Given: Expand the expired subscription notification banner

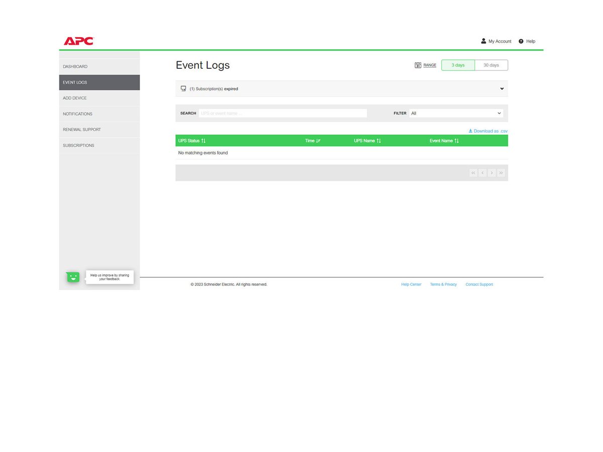Looking at the screenshot, I should click(x=501, y=88).
